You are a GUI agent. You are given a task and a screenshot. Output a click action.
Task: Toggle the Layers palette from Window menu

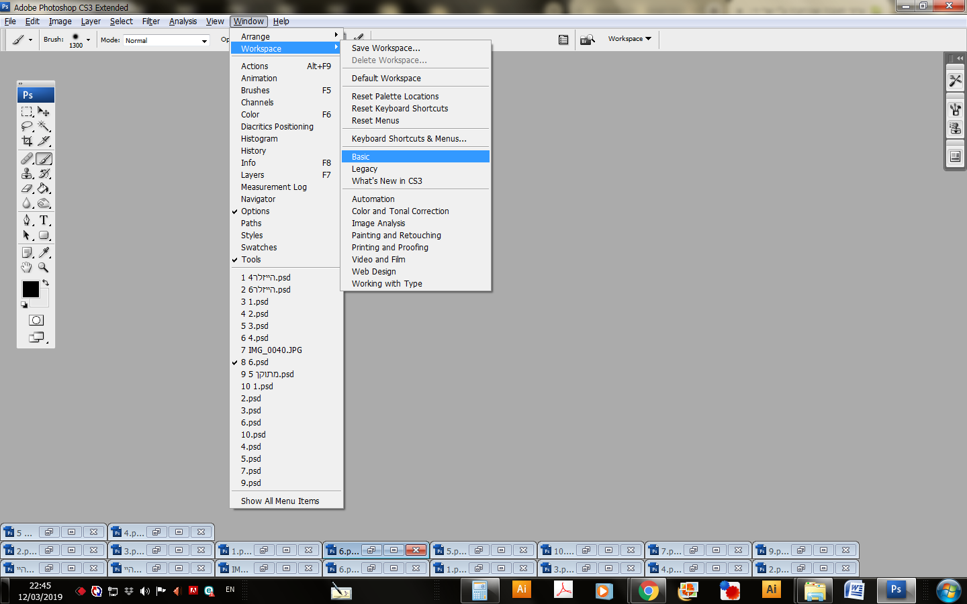[287, 175]
